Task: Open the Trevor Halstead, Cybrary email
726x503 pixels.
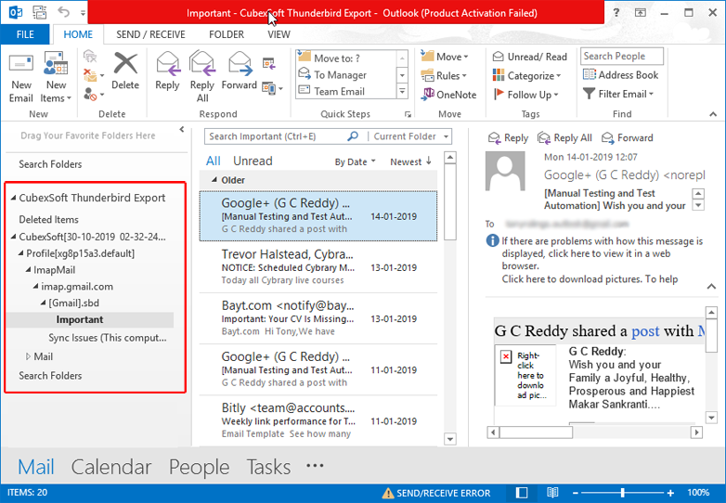Action: (x=318, y=267)
